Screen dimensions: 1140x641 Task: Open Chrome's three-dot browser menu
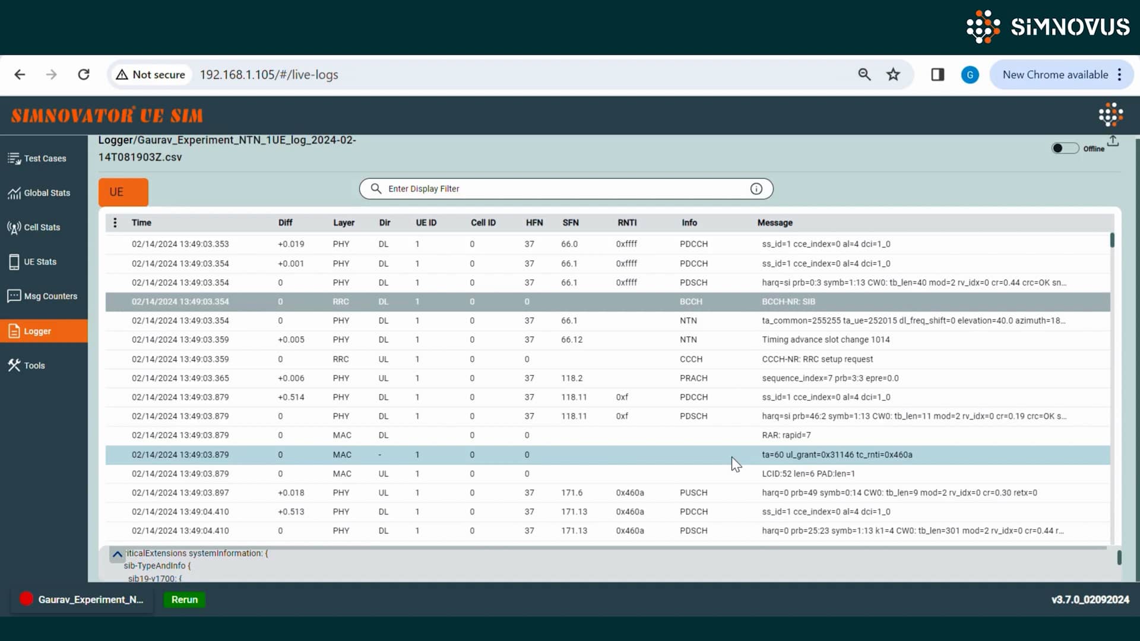point(1120,74)
